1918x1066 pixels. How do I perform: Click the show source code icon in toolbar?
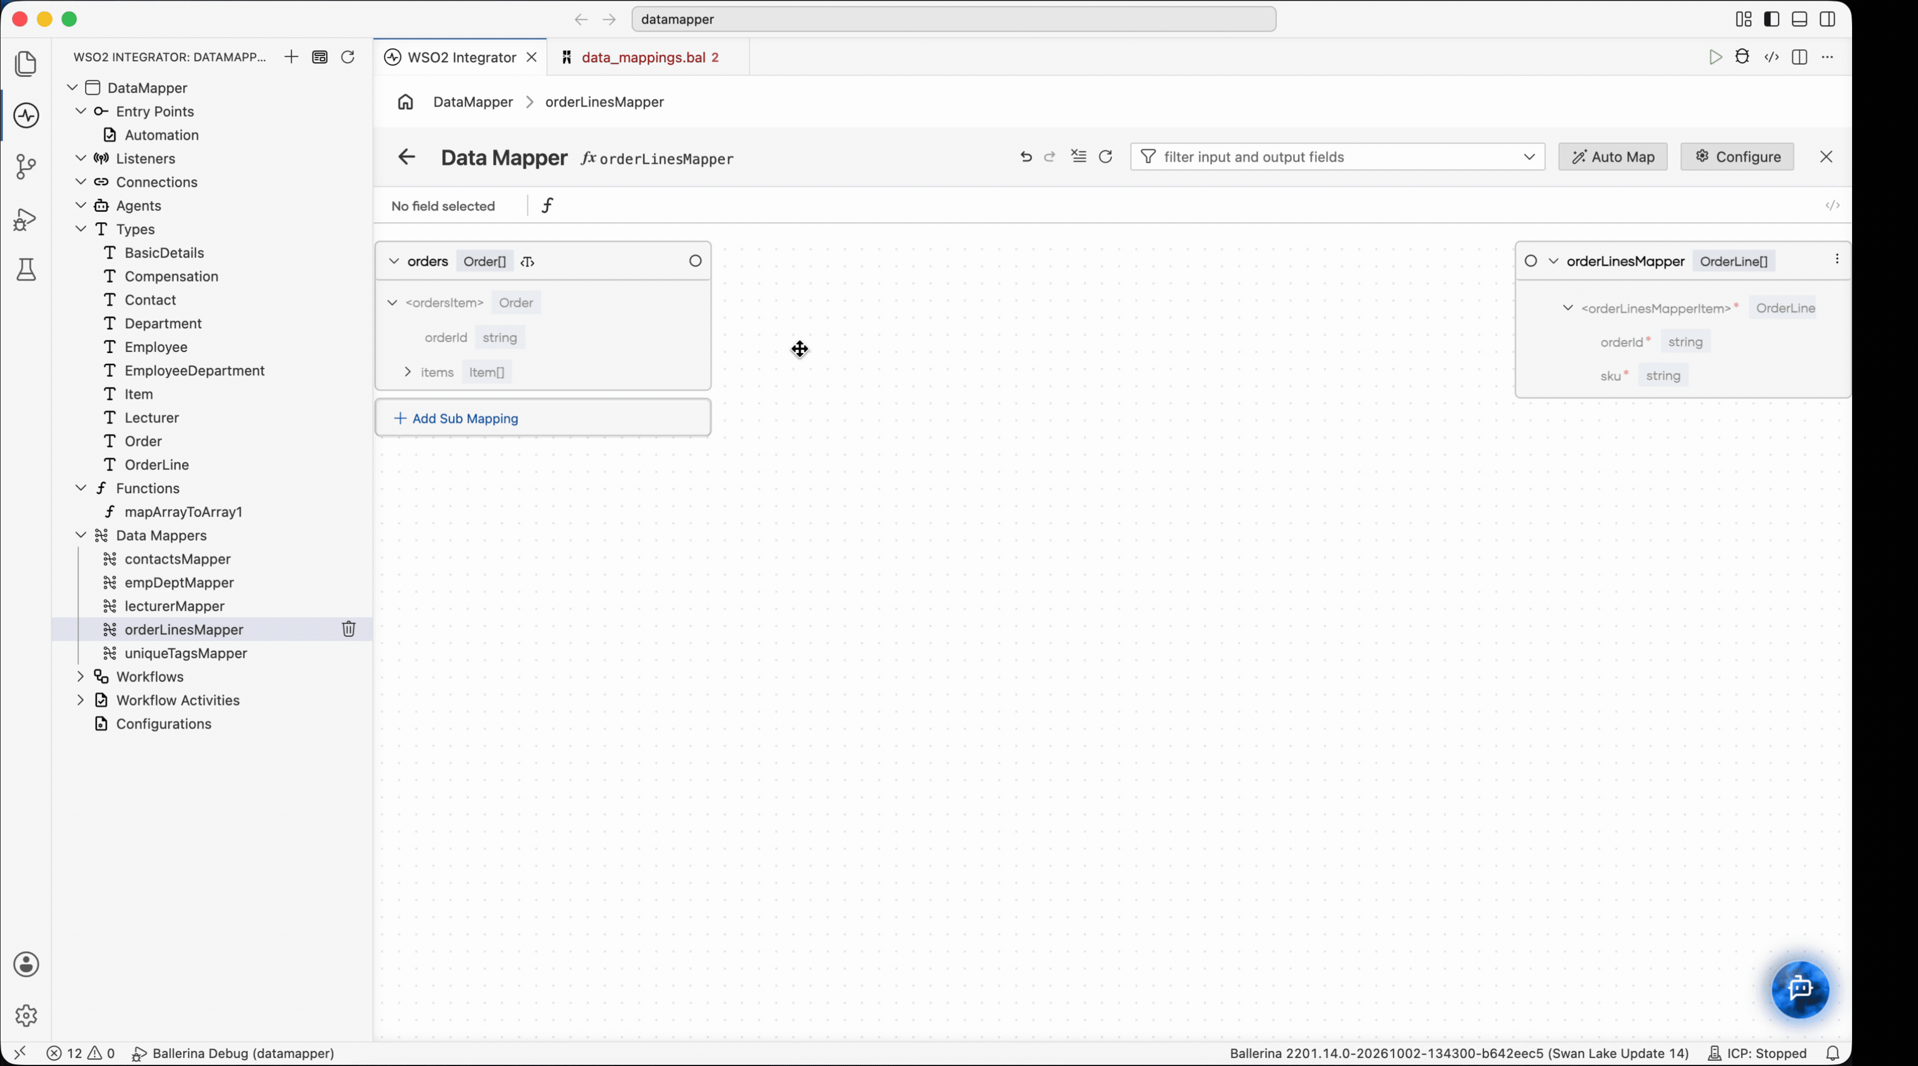1771,57
